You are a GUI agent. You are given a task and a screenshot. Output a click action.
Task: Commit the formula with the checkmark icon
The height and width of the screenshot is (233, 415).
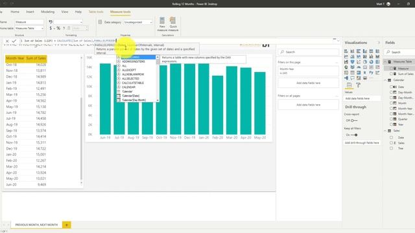tap(14, 41)
